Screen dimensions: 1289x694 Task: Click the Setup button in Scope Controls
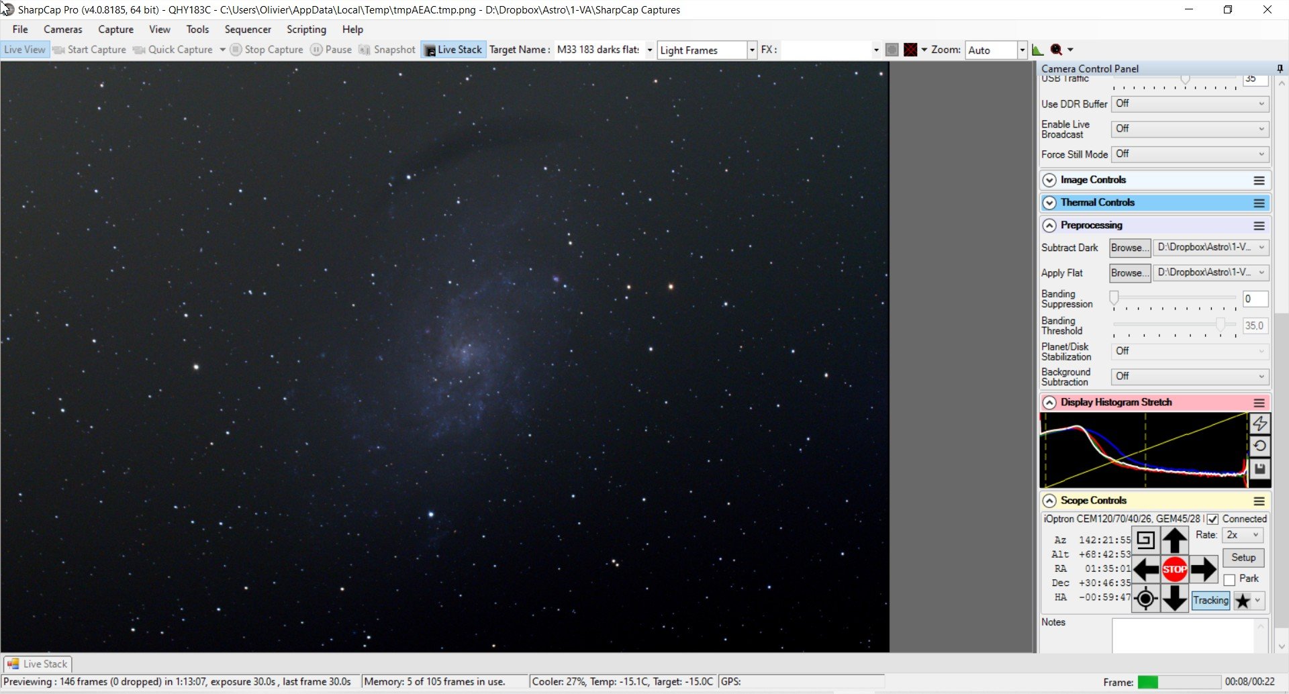pyautogui.click(x=1243, y=558)
